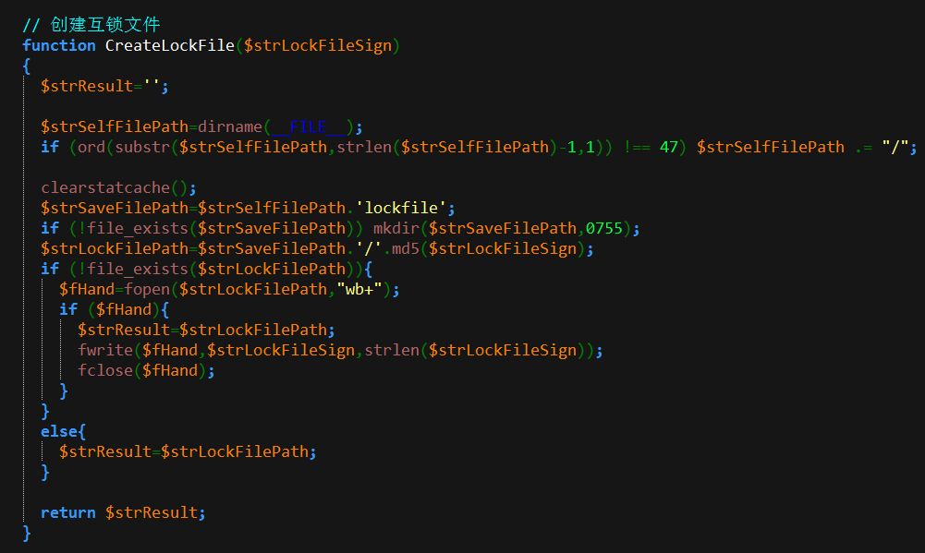Click the return $strResult statement
The image size is (925, 553).
pyautogui.click(x=123, y=513)
